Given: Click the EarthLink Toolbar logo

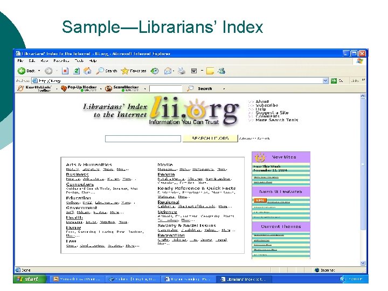Looking at the screenshot, I should click(34, 88).
